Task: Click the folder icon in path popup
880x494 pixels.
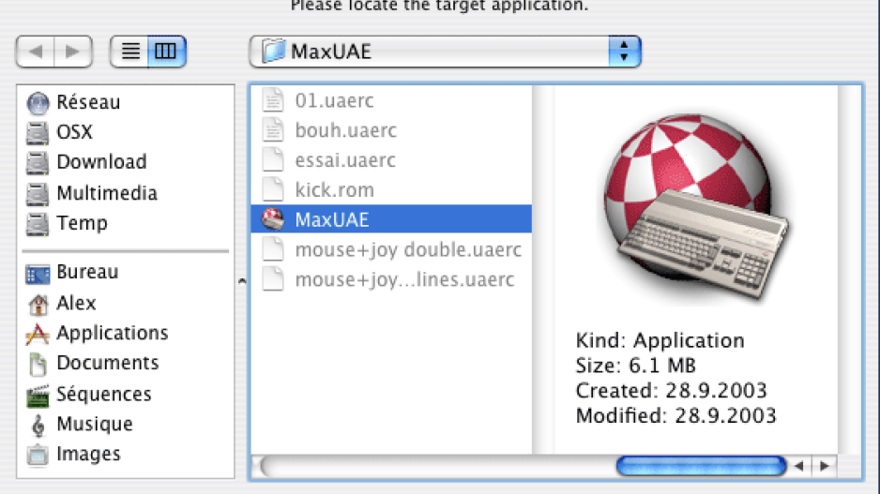Action: 274,51
